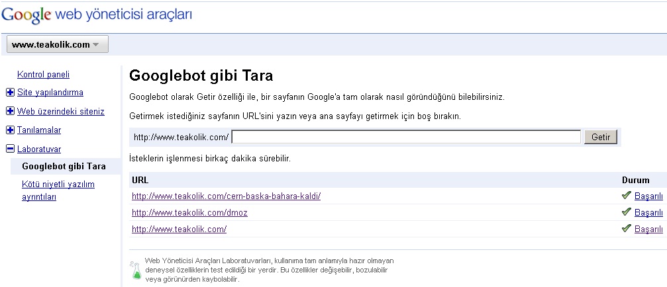
Task: Click the checkmark in the teakolik.com homepage row
Action: click(x=626, y=228)
